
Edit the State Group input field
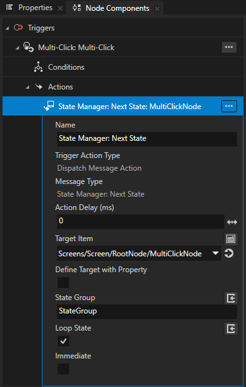coord(147,312)
